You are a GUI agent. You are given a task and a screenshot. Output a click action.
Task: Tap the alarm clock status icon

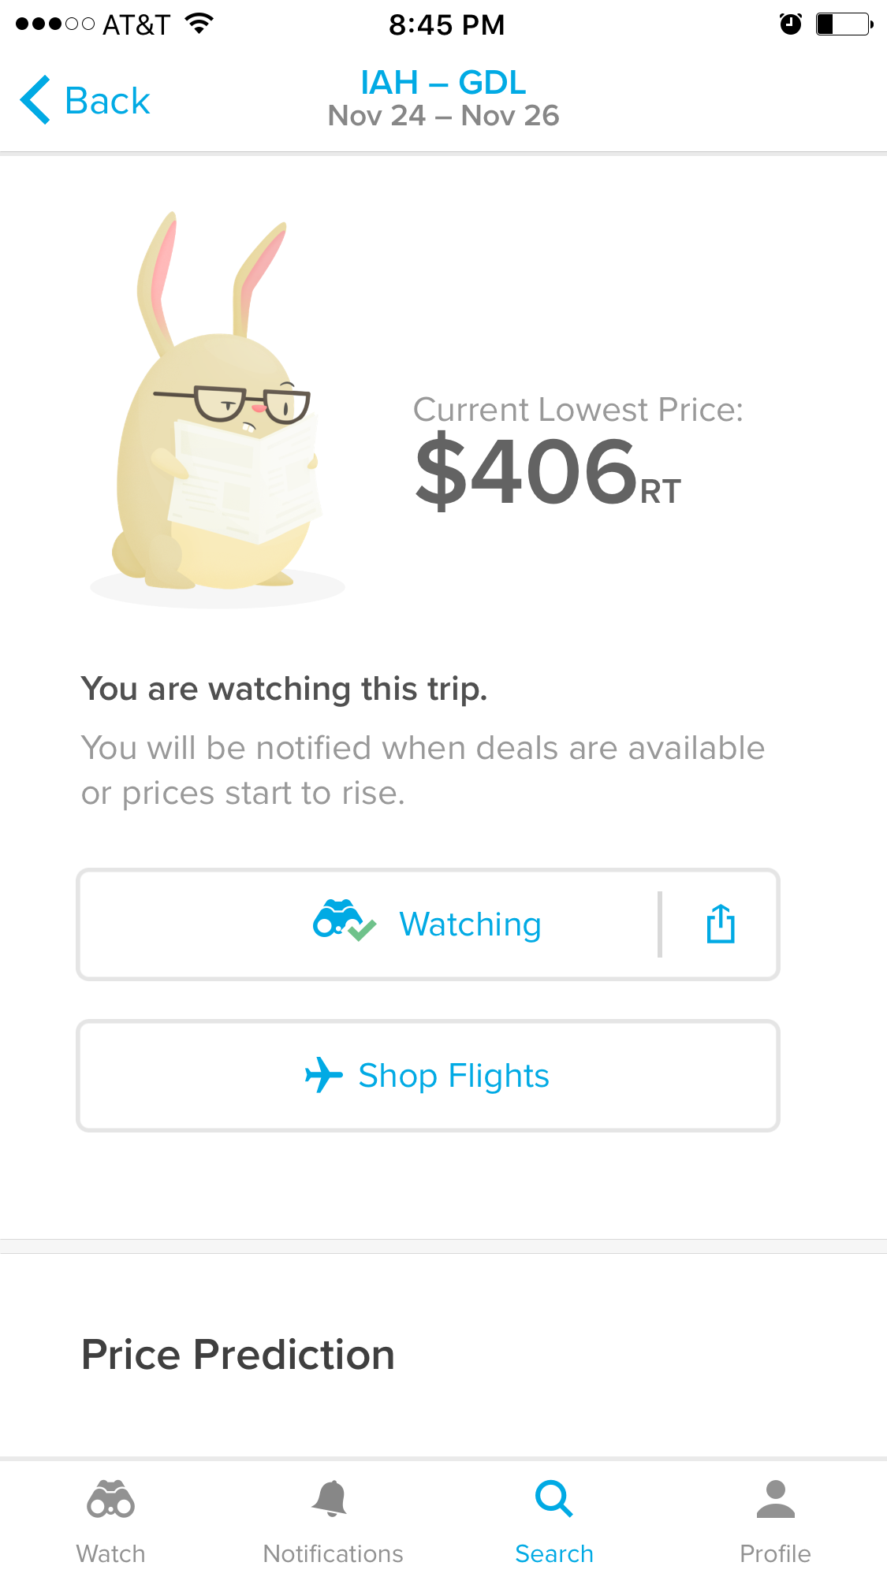tap(790, 24)
